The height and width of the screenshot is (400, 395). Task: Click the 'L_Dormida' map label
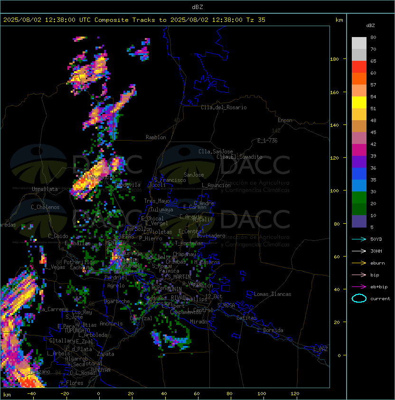point(270,330)
